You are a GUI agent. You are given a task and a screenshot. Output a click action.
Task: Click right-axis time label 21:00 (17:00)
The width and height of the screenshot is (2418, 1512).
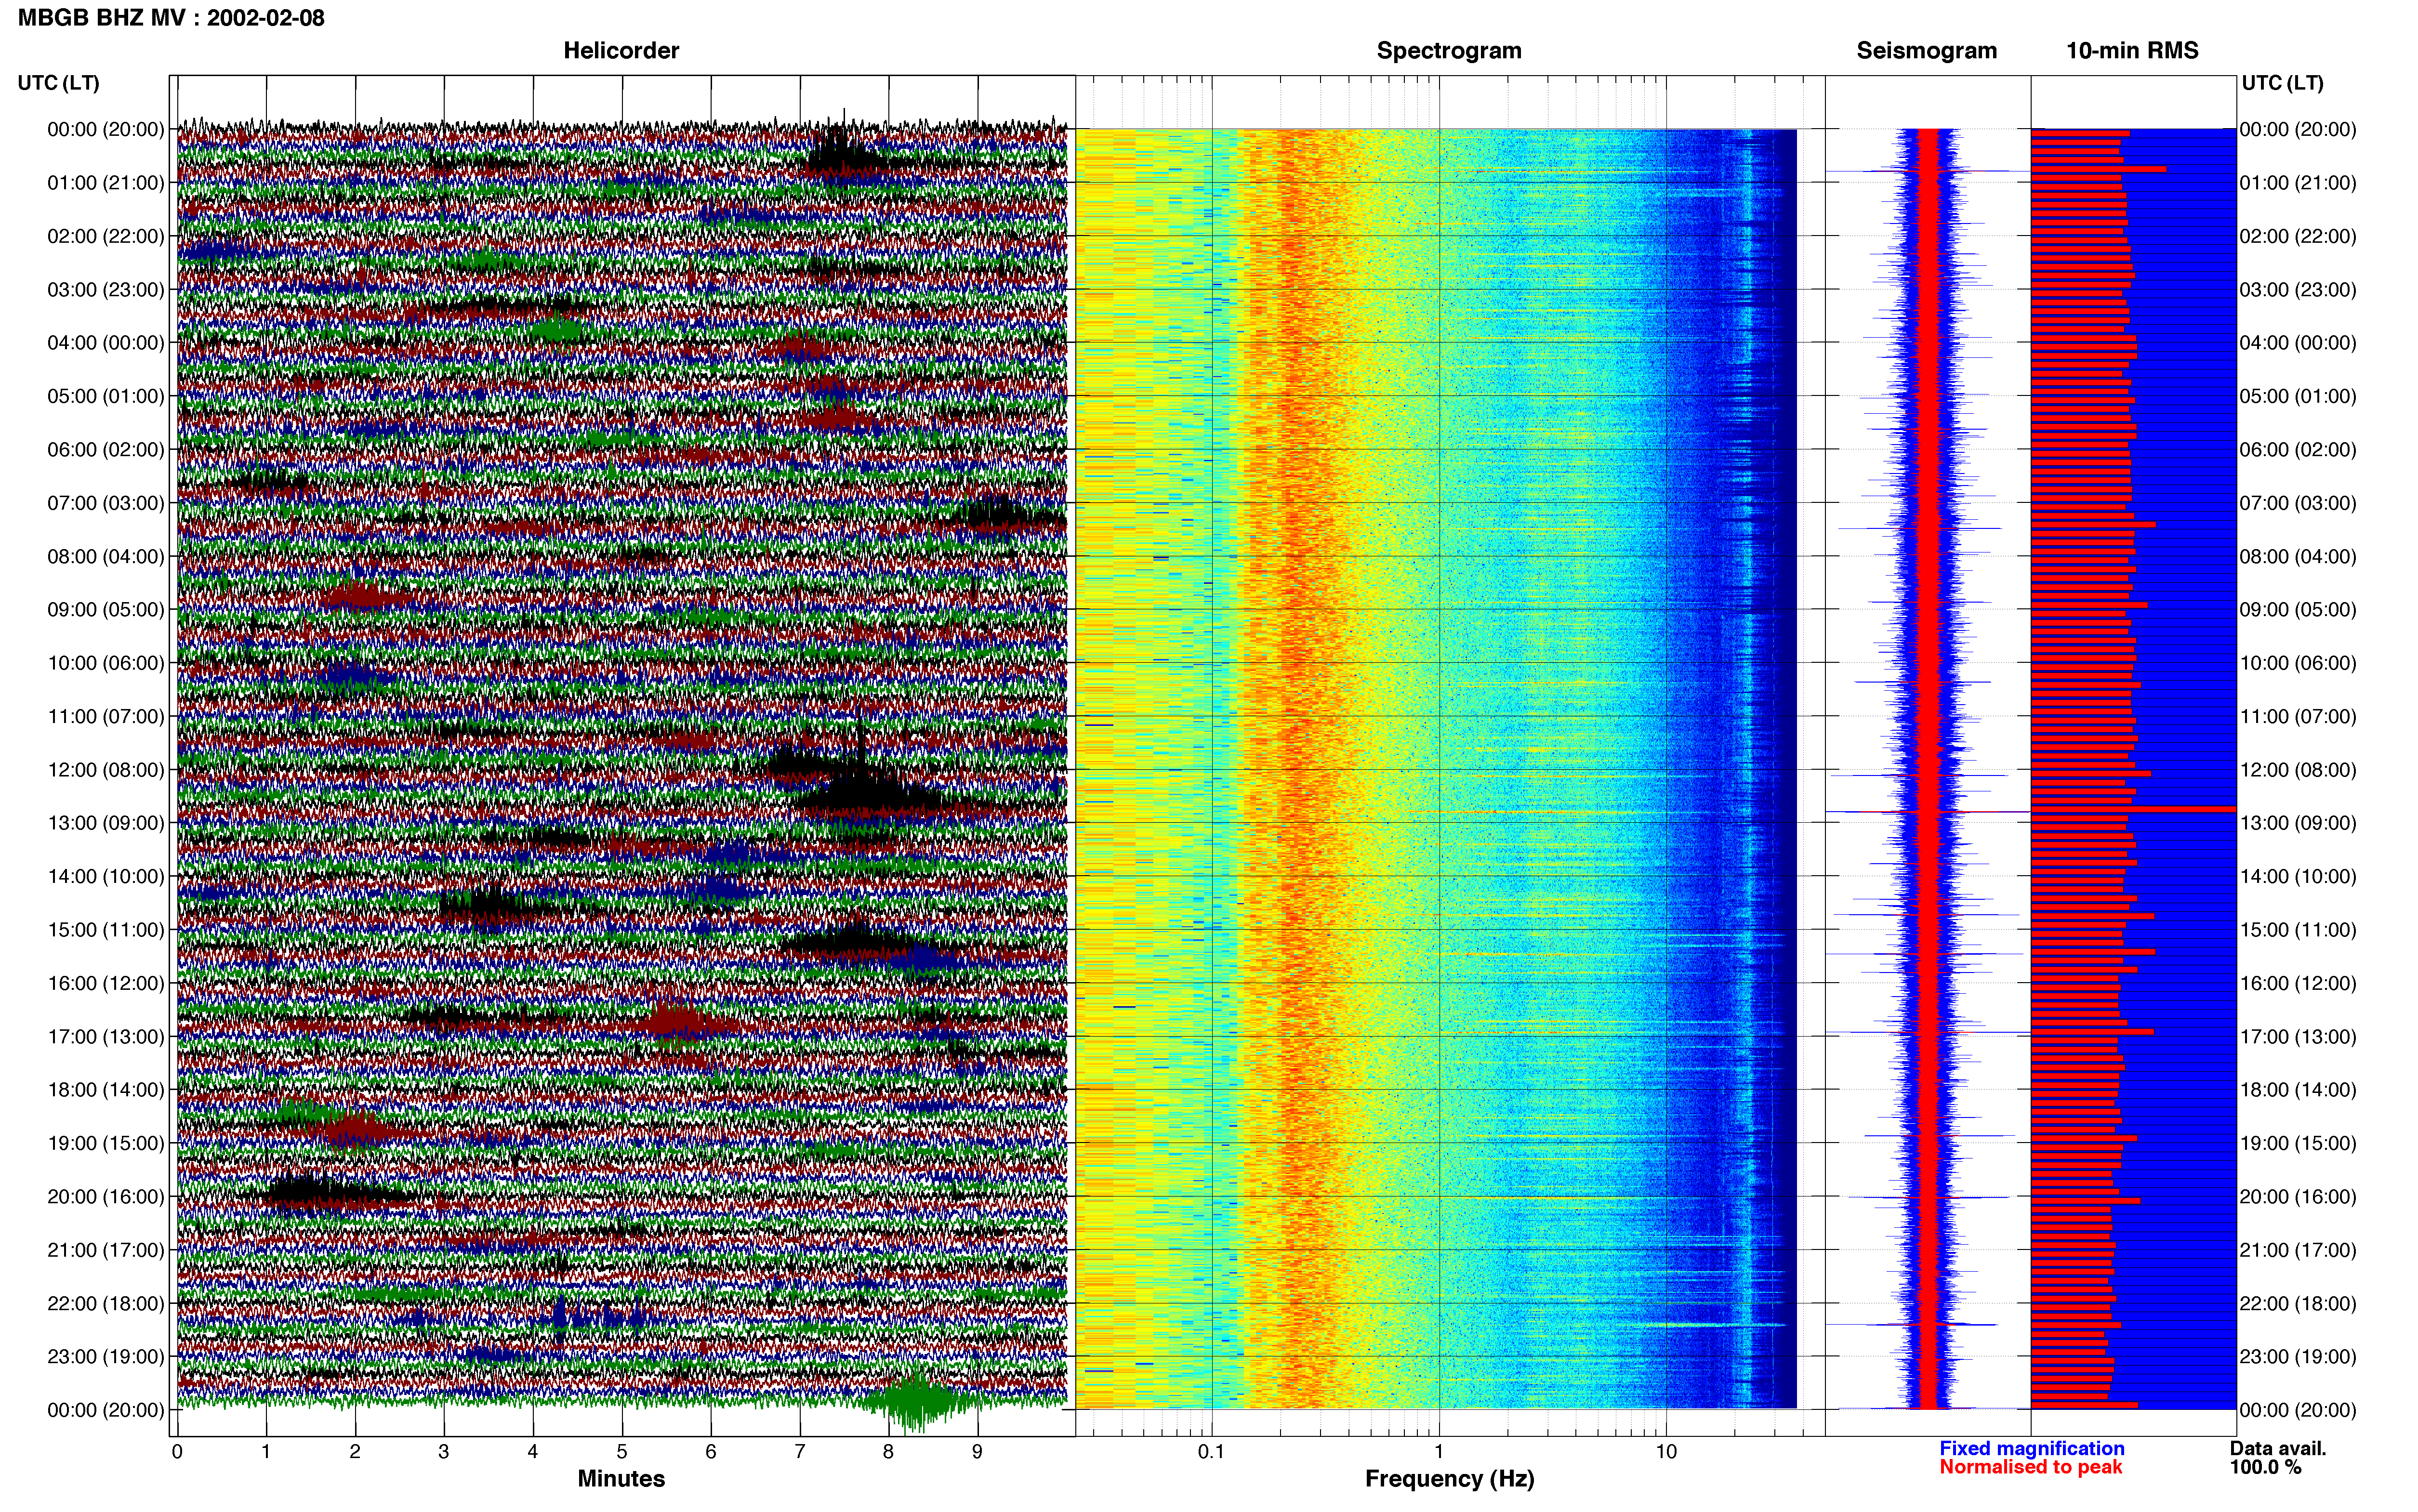(x=2298, y=1250)
